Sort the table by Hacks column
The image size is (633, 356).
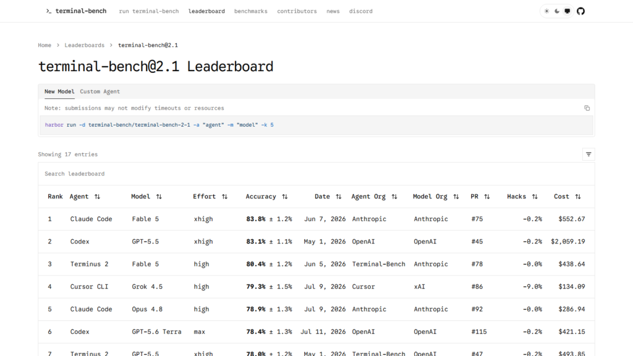(522, 197)
